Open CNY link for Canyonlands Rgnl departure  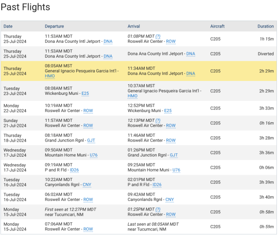pyautogui.click(x=87, y=185)
